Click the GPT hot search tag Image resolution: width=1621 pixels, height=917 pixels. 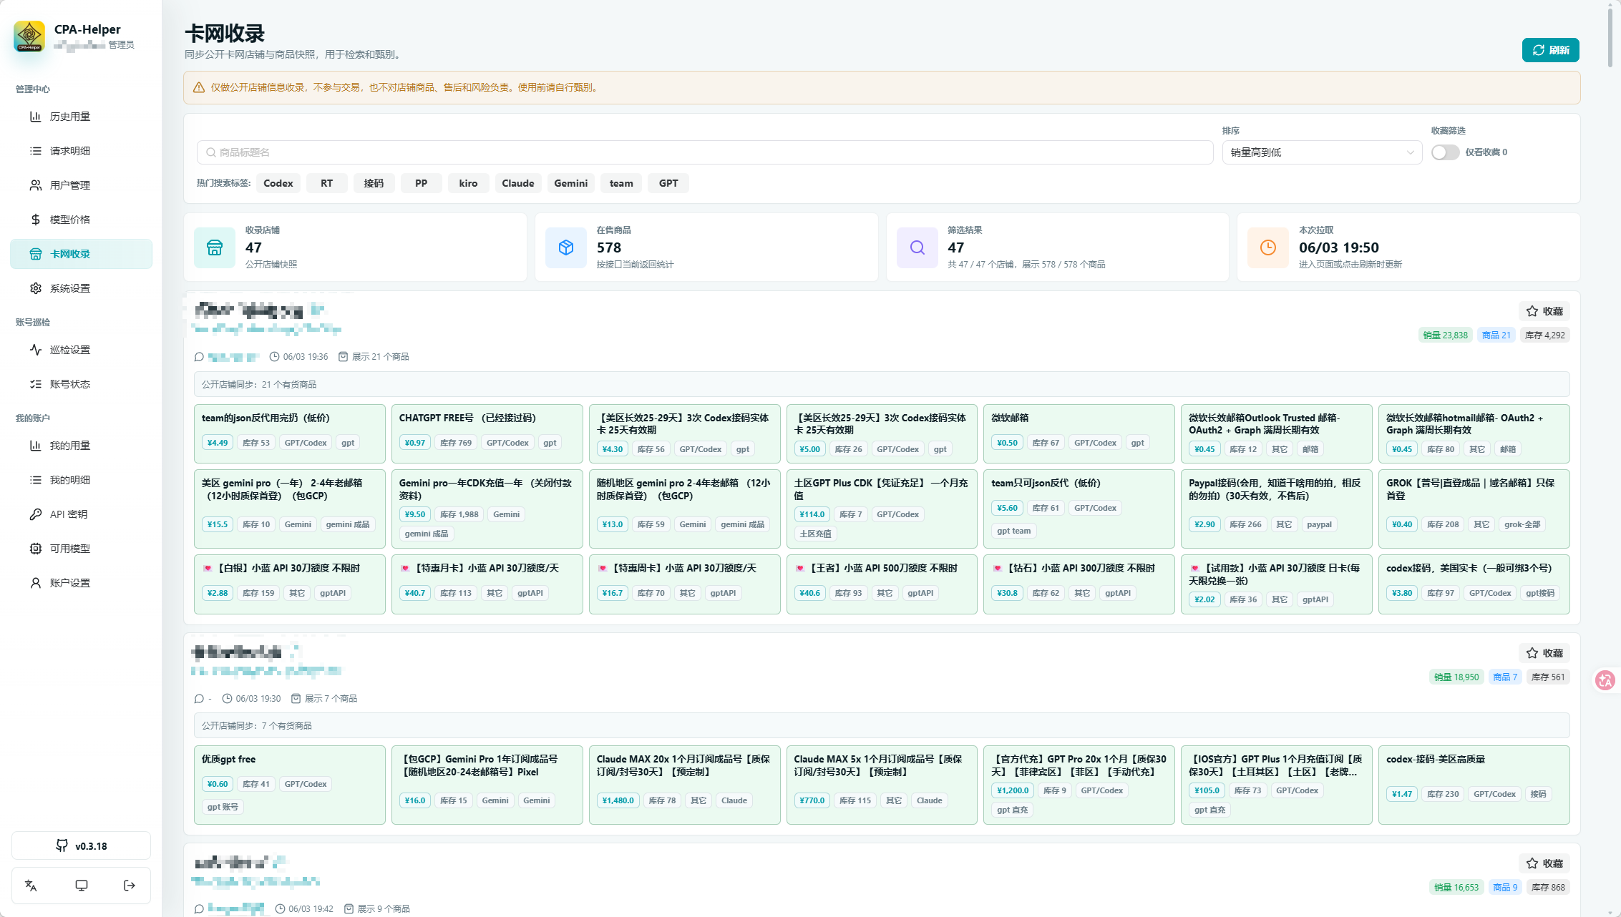click(x=668, y=183)
